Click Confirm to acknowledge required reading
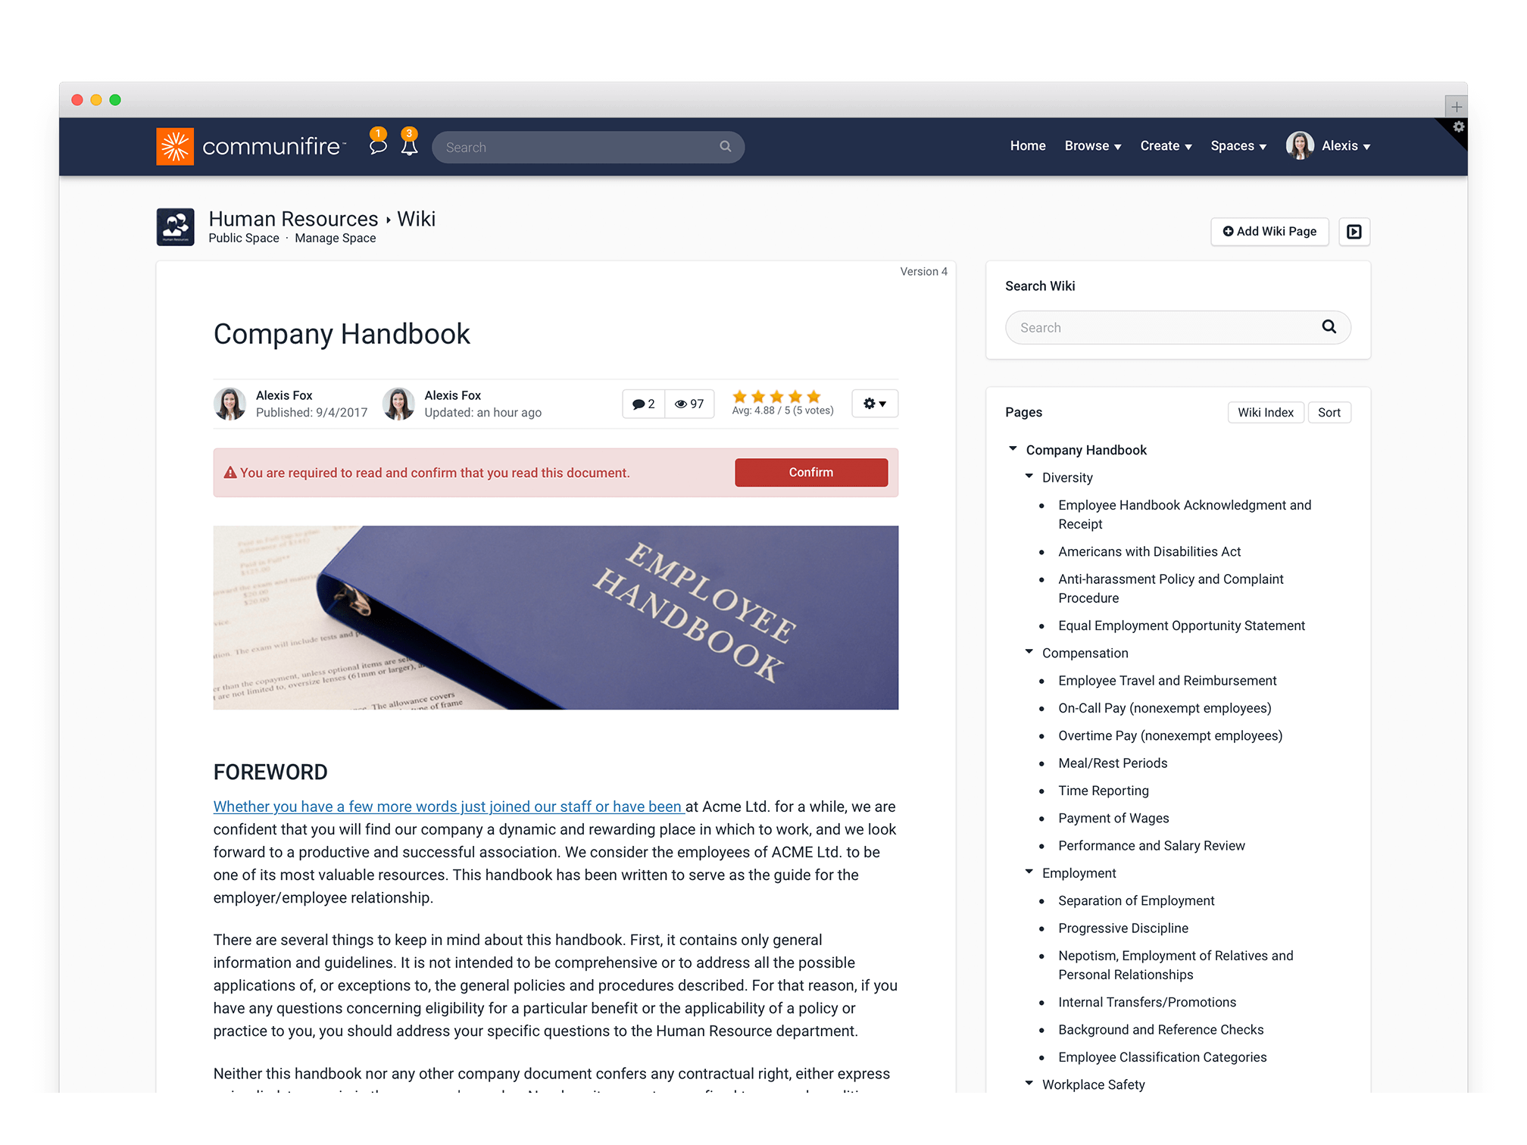Screen dimensions: 1527x1145 click(x=810, y=472)
